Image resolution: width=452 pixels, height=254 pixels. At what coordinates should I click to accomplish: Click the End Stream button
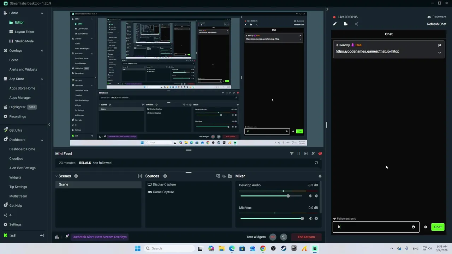click(306, 237)
